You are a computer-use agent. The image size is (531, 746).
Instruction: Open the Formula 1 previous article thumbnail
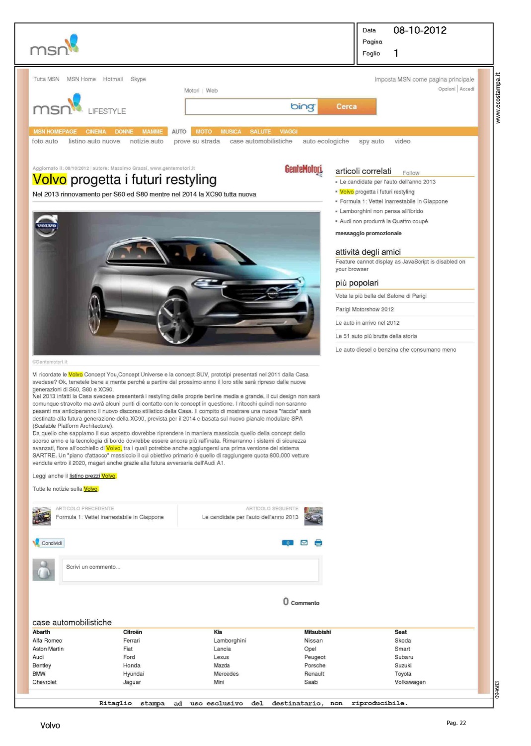[42, 516]
